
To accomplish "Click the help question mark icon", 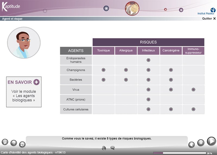I will (14, 143).
